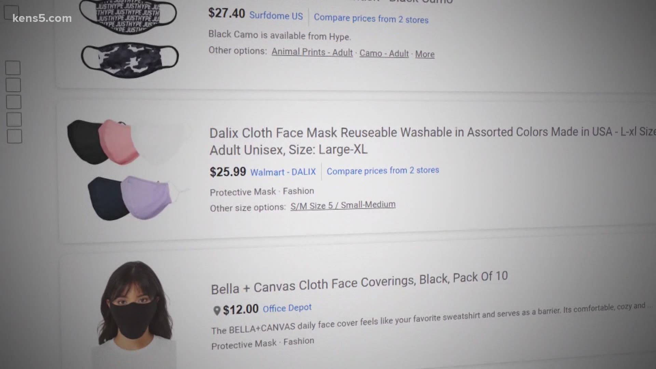
Task: Tick the first checkbox in the left filter stack
Action: (x=13, y=68)
